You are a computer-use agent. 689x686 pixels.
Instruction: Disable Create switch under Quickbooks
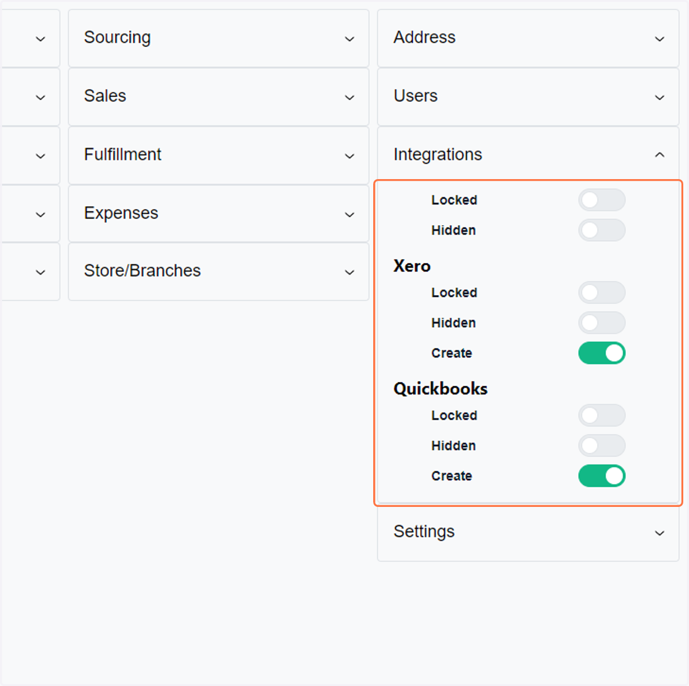[x=602, y=476]
